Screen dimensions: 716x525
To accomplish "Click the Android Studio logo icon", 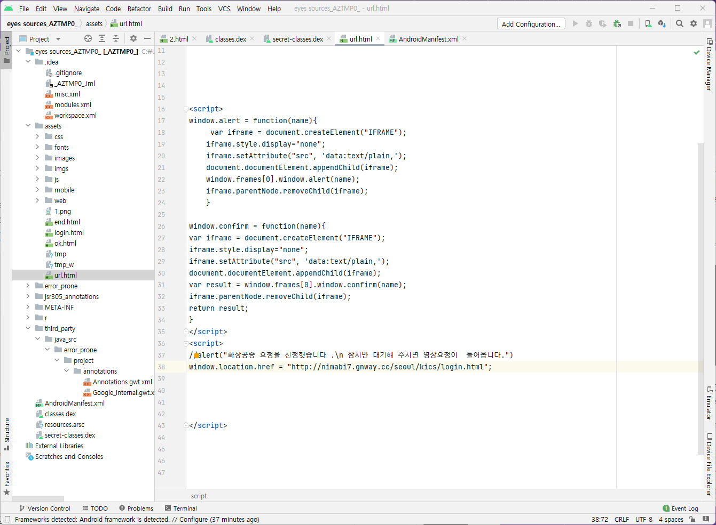I will 9,9.
